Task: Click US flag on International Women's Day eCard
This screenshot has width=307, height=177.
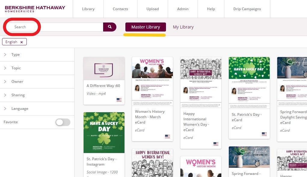Action: pyautogui.click(x=216, y=144)
